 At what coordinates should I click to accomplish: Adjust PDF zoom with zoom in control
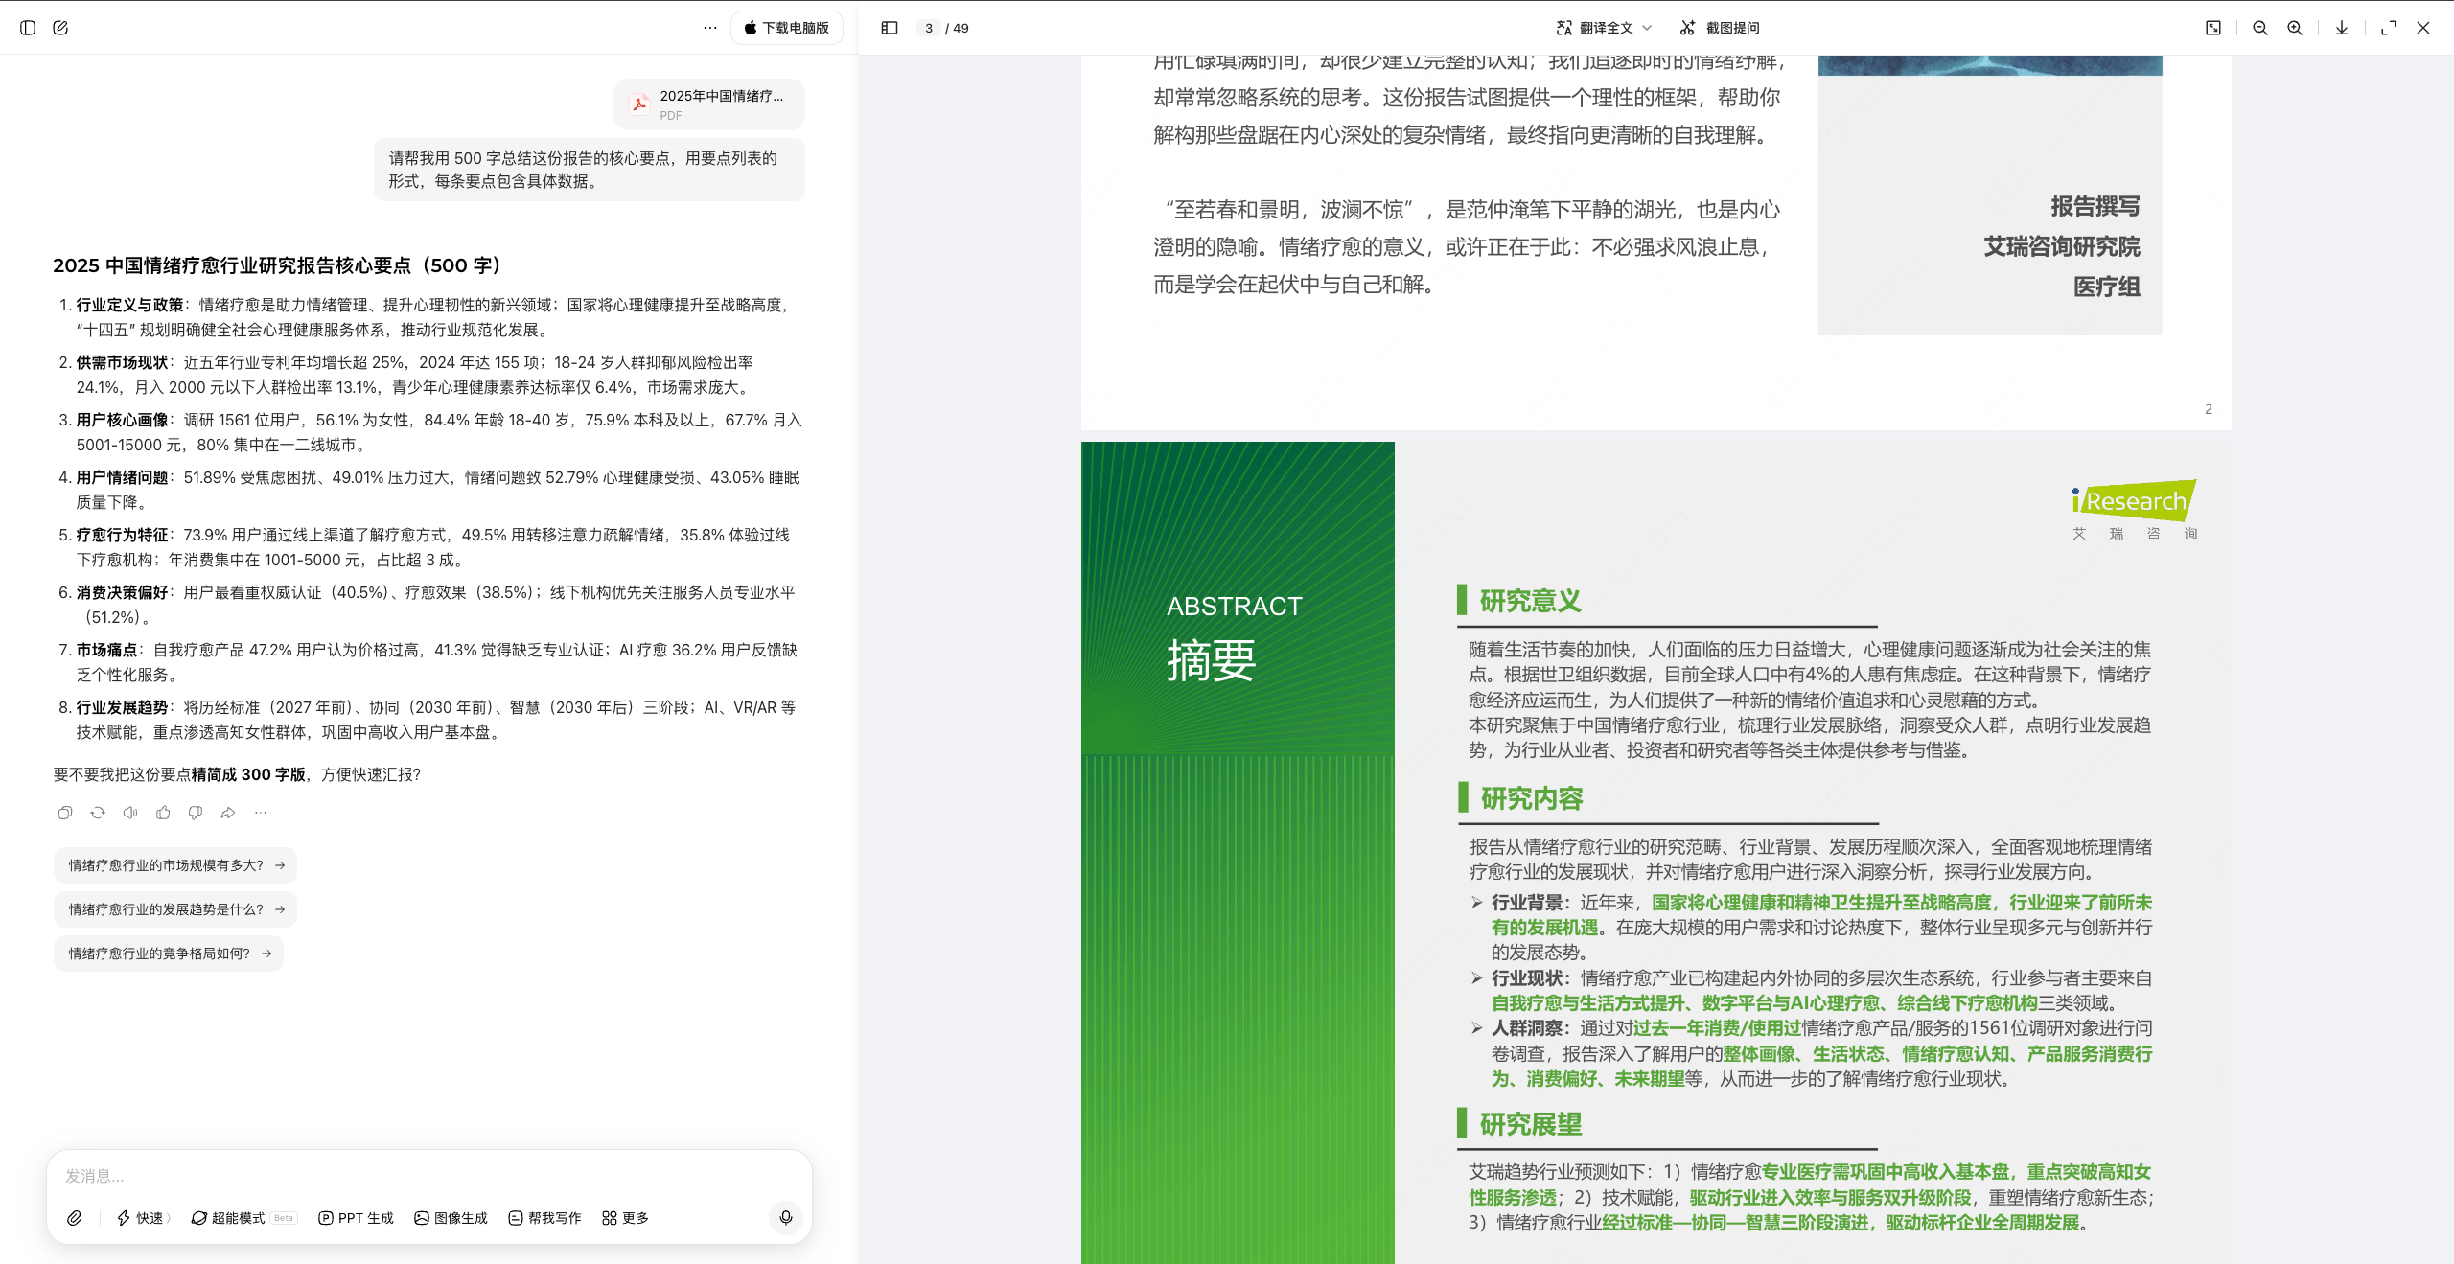point(2294,28)
